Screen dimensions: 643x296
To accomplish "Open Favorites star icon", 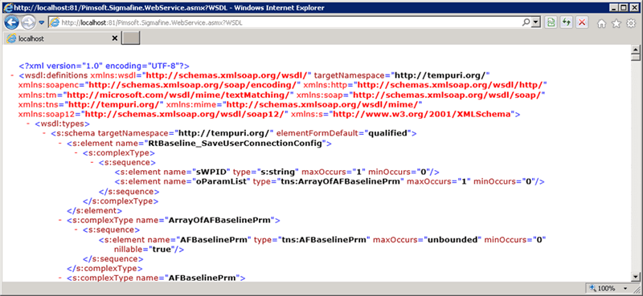I will (x=616, y=23).
